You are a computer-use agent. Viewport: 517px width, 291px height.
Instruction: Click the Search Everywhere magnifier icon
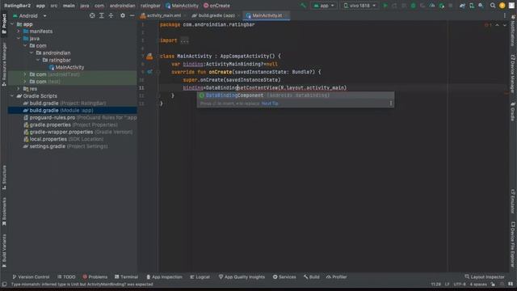pos(493,6)
